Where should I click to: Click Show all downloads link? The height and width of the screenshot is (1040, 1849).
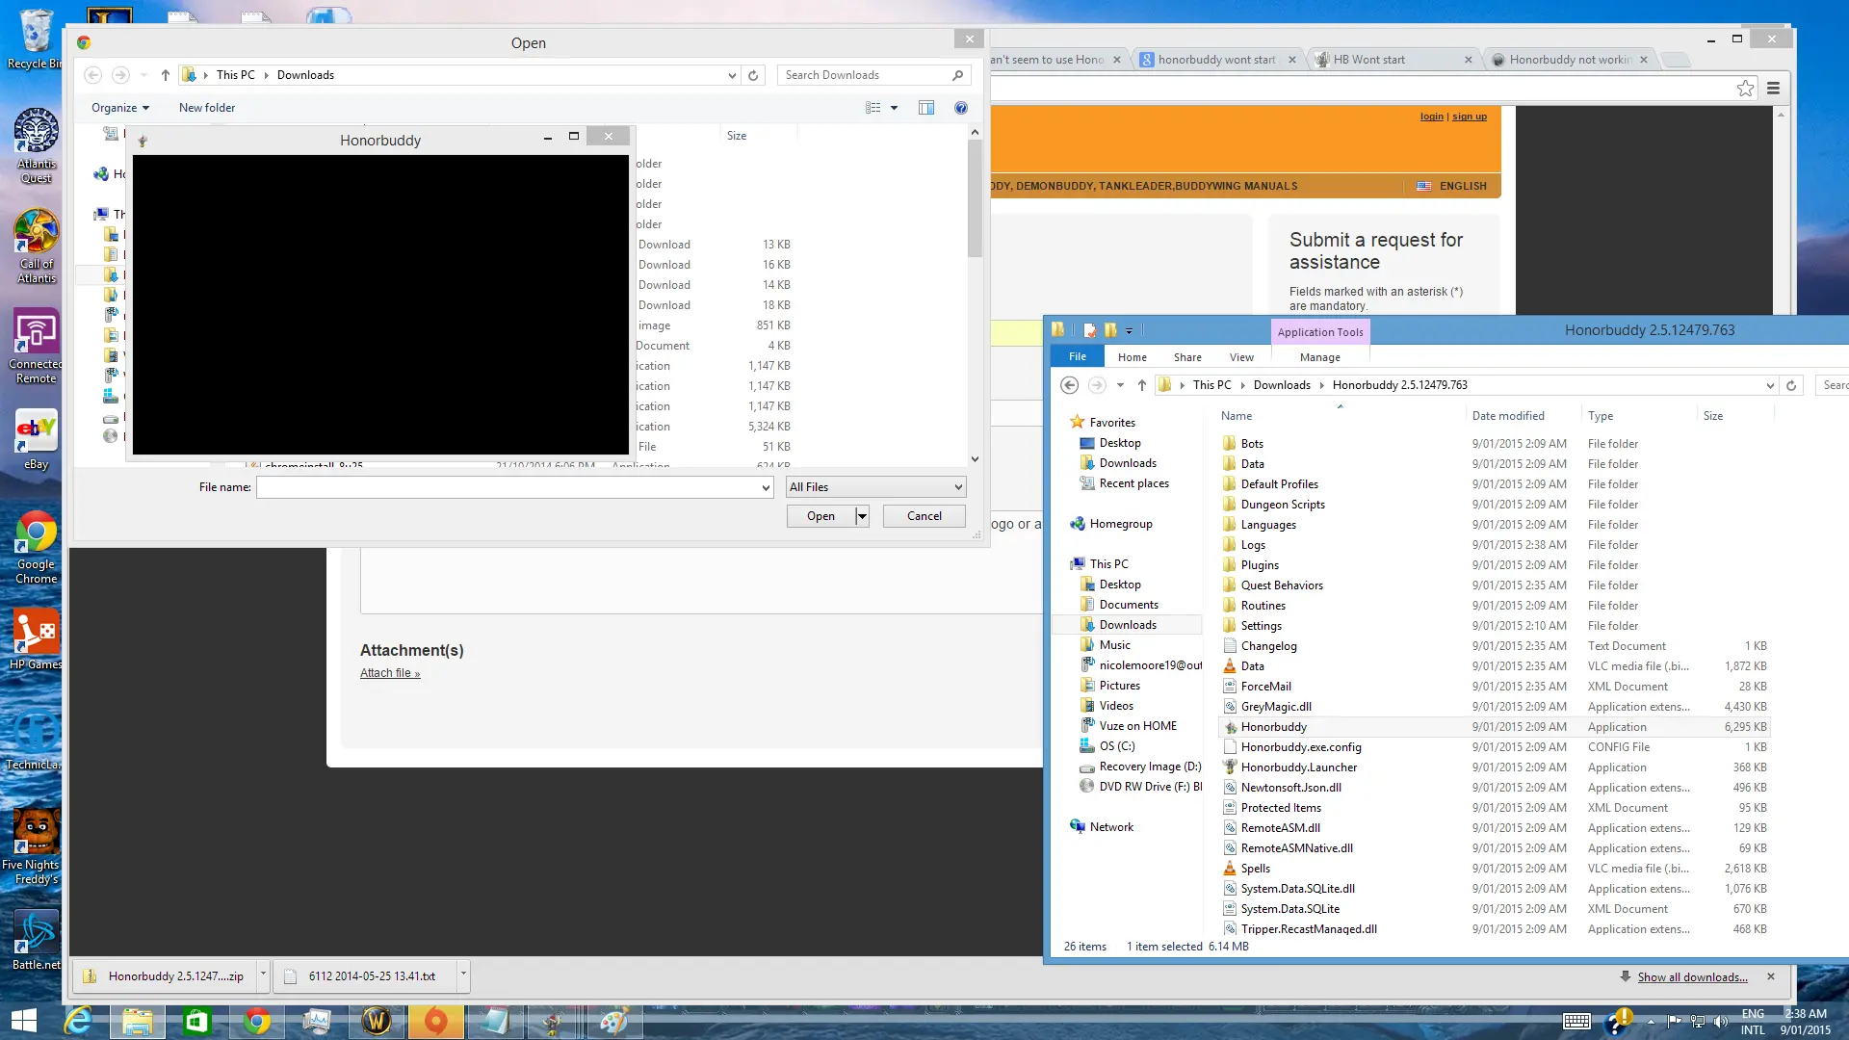click(x=1692, y=976)
